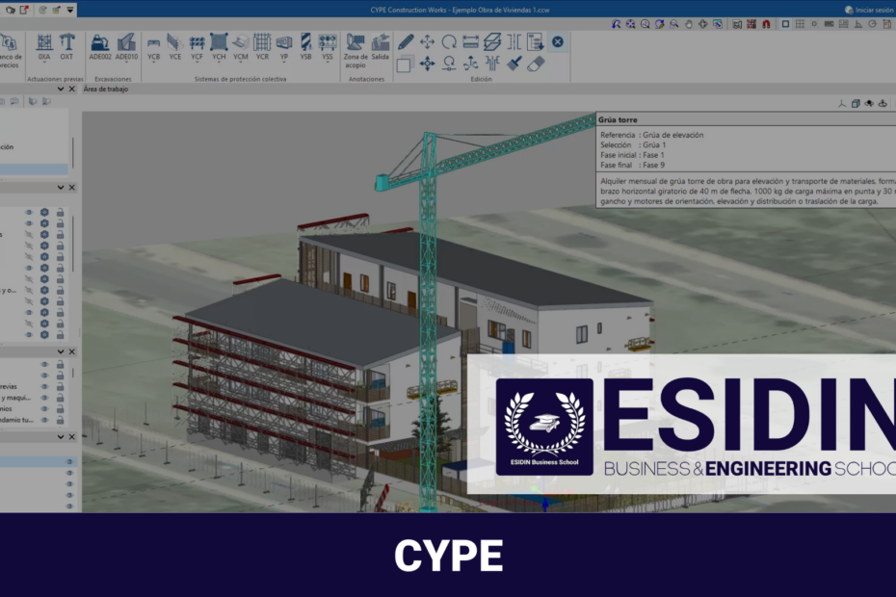Expand the YCE dropdown options
The image size is (896, 597).
[x=176, y=64]
